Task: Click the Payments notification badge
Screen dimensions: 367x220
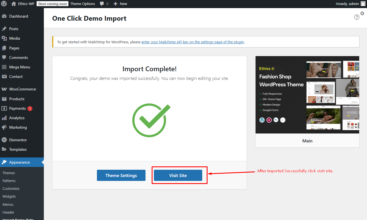Action: click(x=30, y=108)
